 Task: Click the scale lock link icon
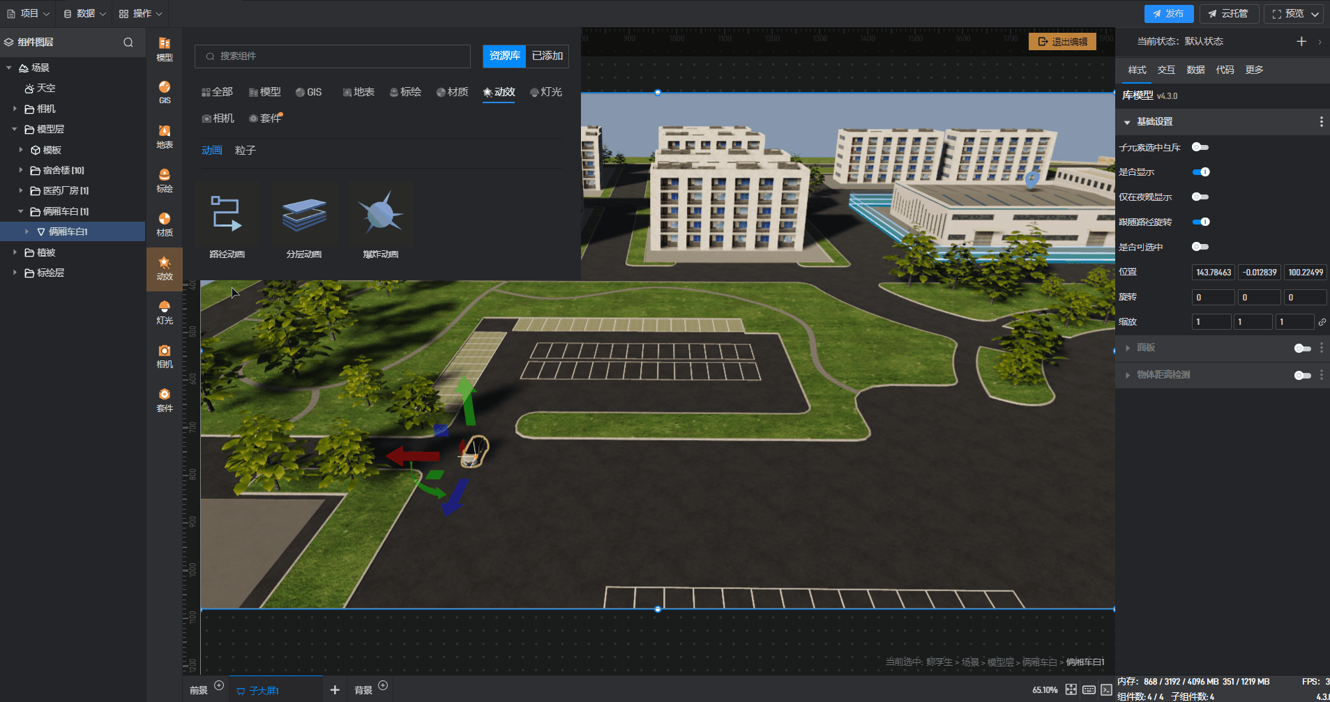[1322, 322]
